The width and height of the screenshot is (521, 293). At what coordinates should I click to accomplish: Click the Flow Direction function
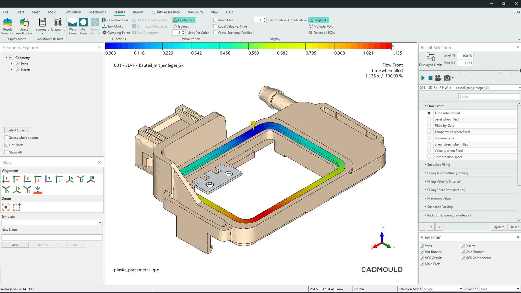(x=115, y=20)
